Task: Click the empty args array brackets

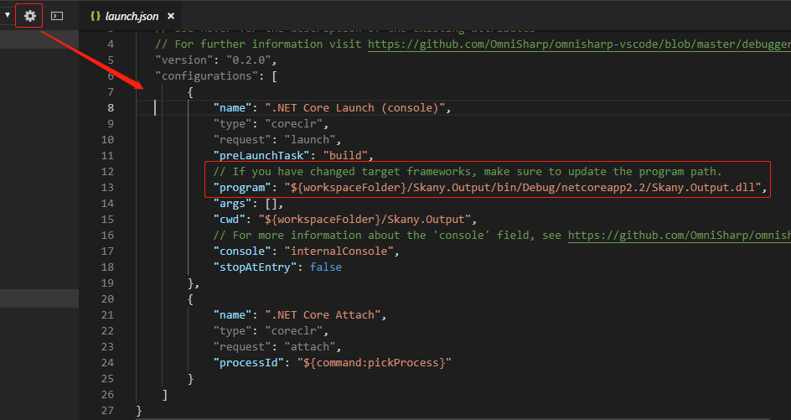Action: (x=273, y=204)
